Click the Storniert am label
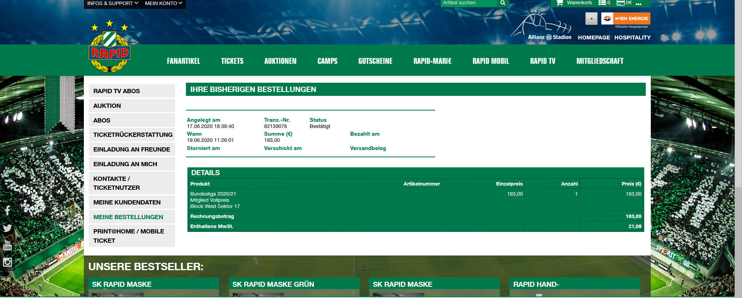The height and width of the screenshot is (298, 742). [203, 148]
